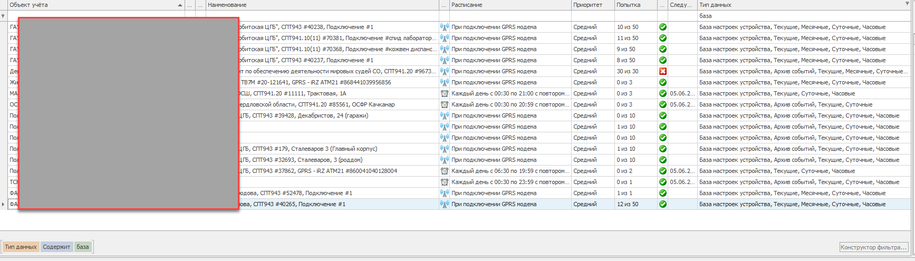Image resolution: width=915 pixels, height=261 pixels.
Task: Click green check status for 8 из 50
Action: [663, 60]
